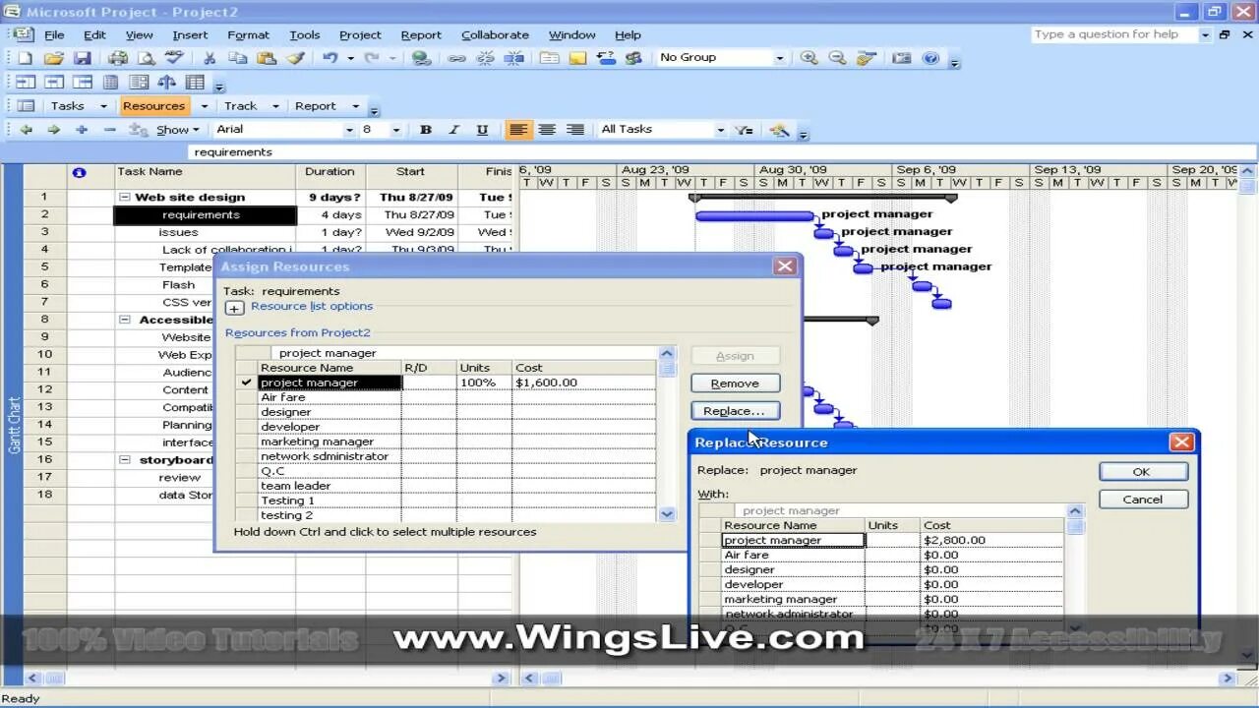
Task: Click the Spelling check icon
Action: pos(172,57)
